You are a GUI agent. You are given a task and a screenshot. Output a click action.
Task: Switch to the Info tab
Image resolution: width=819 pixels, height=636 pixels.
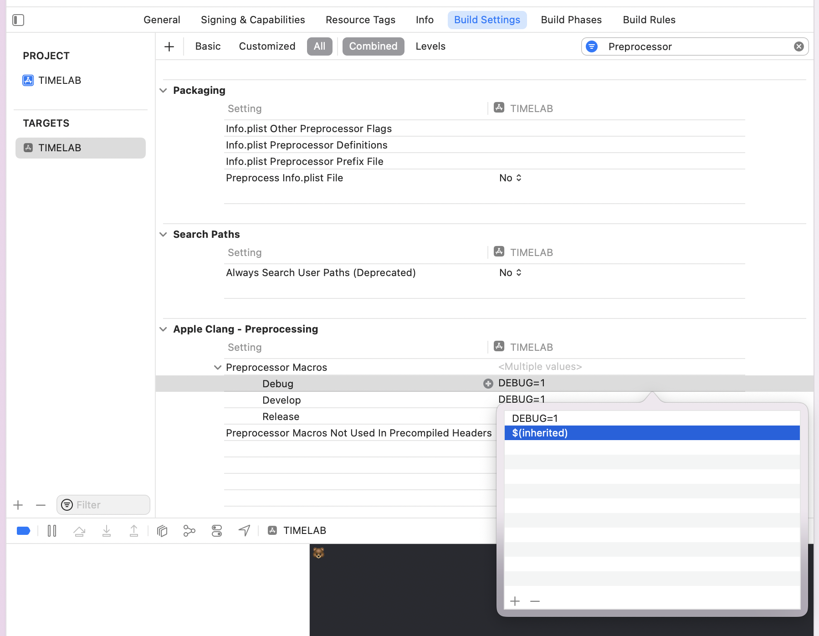425,20
